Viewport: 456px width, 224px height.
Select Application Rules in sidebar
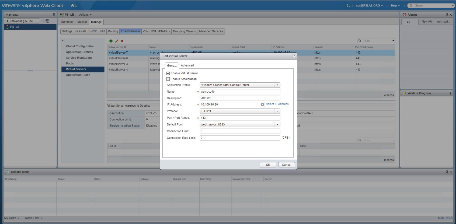[x=78, y=75]
